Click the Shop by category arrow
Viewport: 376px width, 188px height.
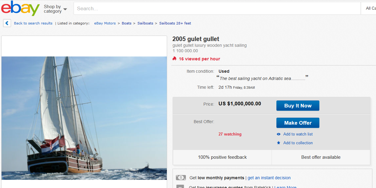(x=65, y=9)
